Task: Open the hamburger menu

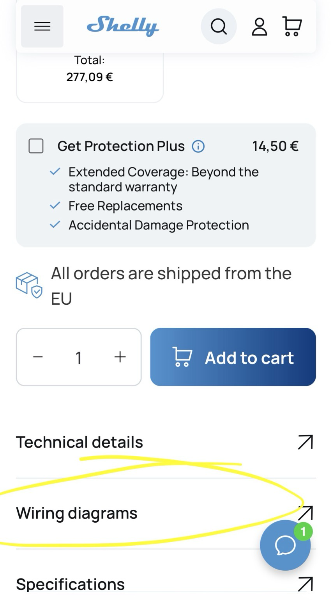Action: (42, 27)
